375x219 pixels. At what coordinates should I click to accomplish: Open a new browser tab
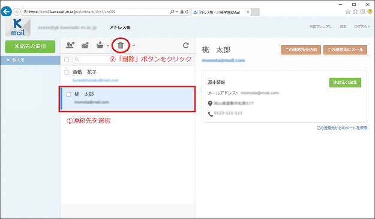tap(256, 12)
